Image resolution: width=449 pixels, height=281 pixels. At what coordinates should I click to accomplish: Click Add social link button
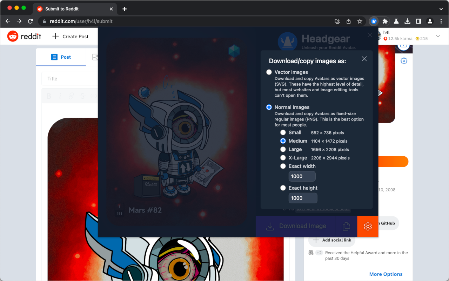[332, 240]
